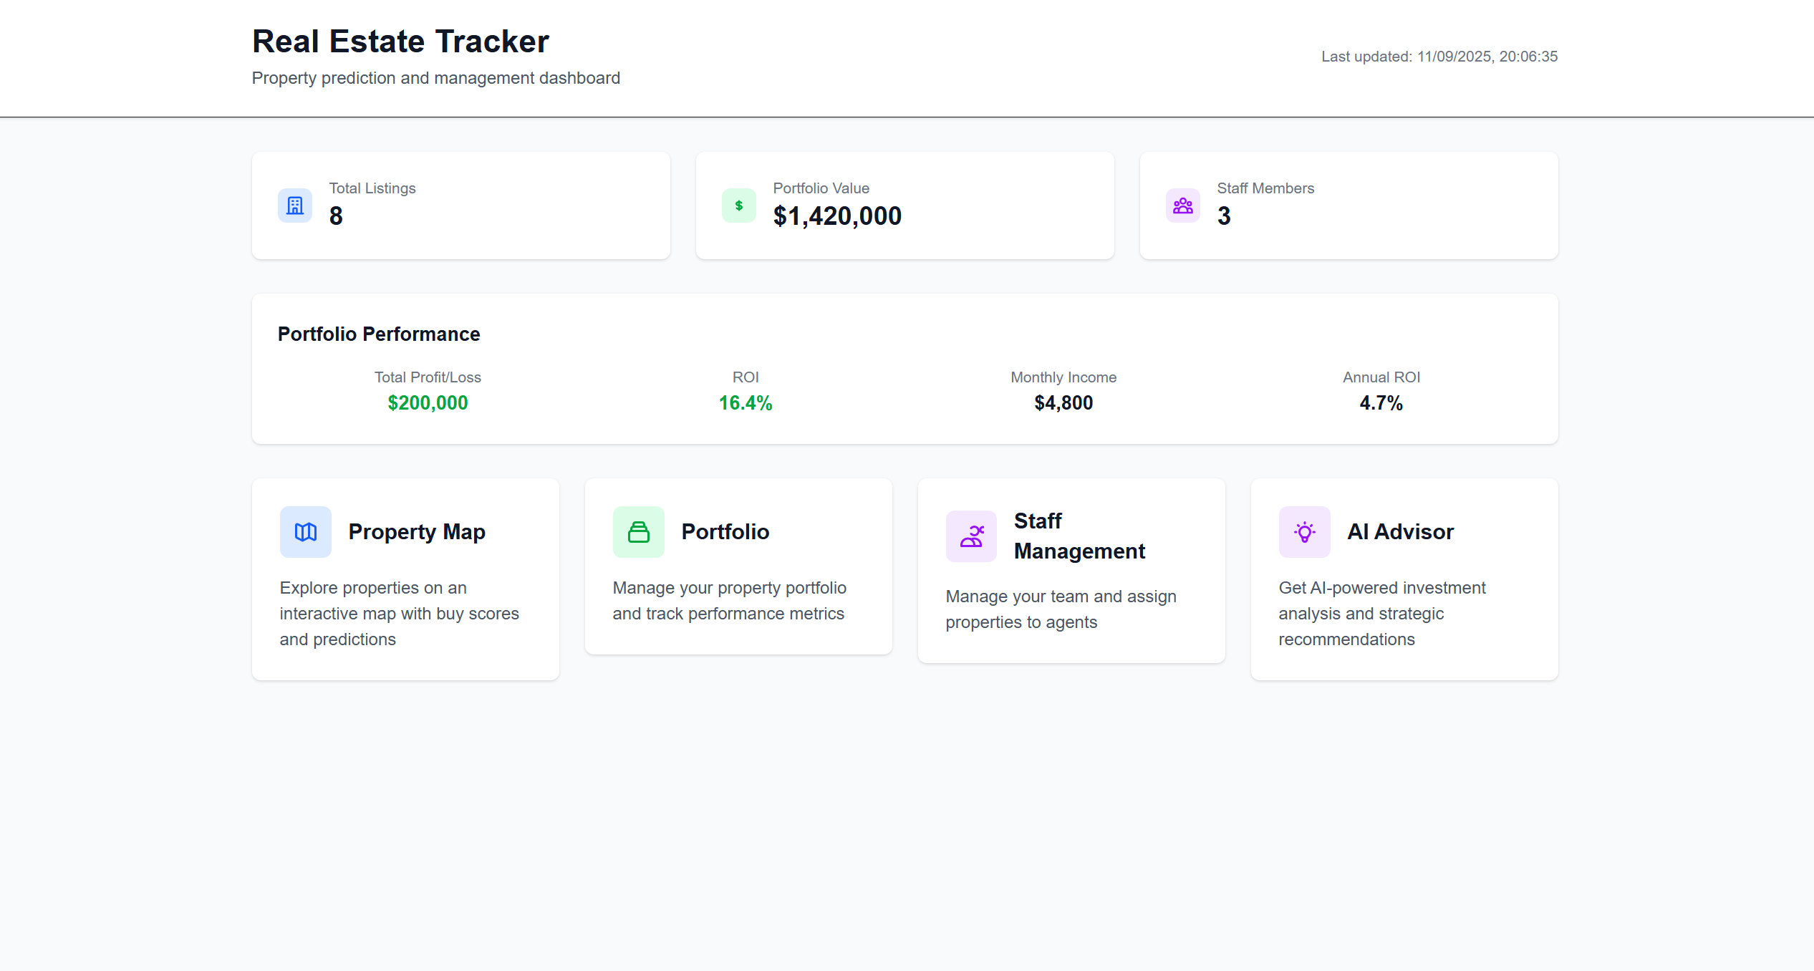The image size is (1814, 971).
Task: Open the Property Map card
Action: click(x=405, y=578)
